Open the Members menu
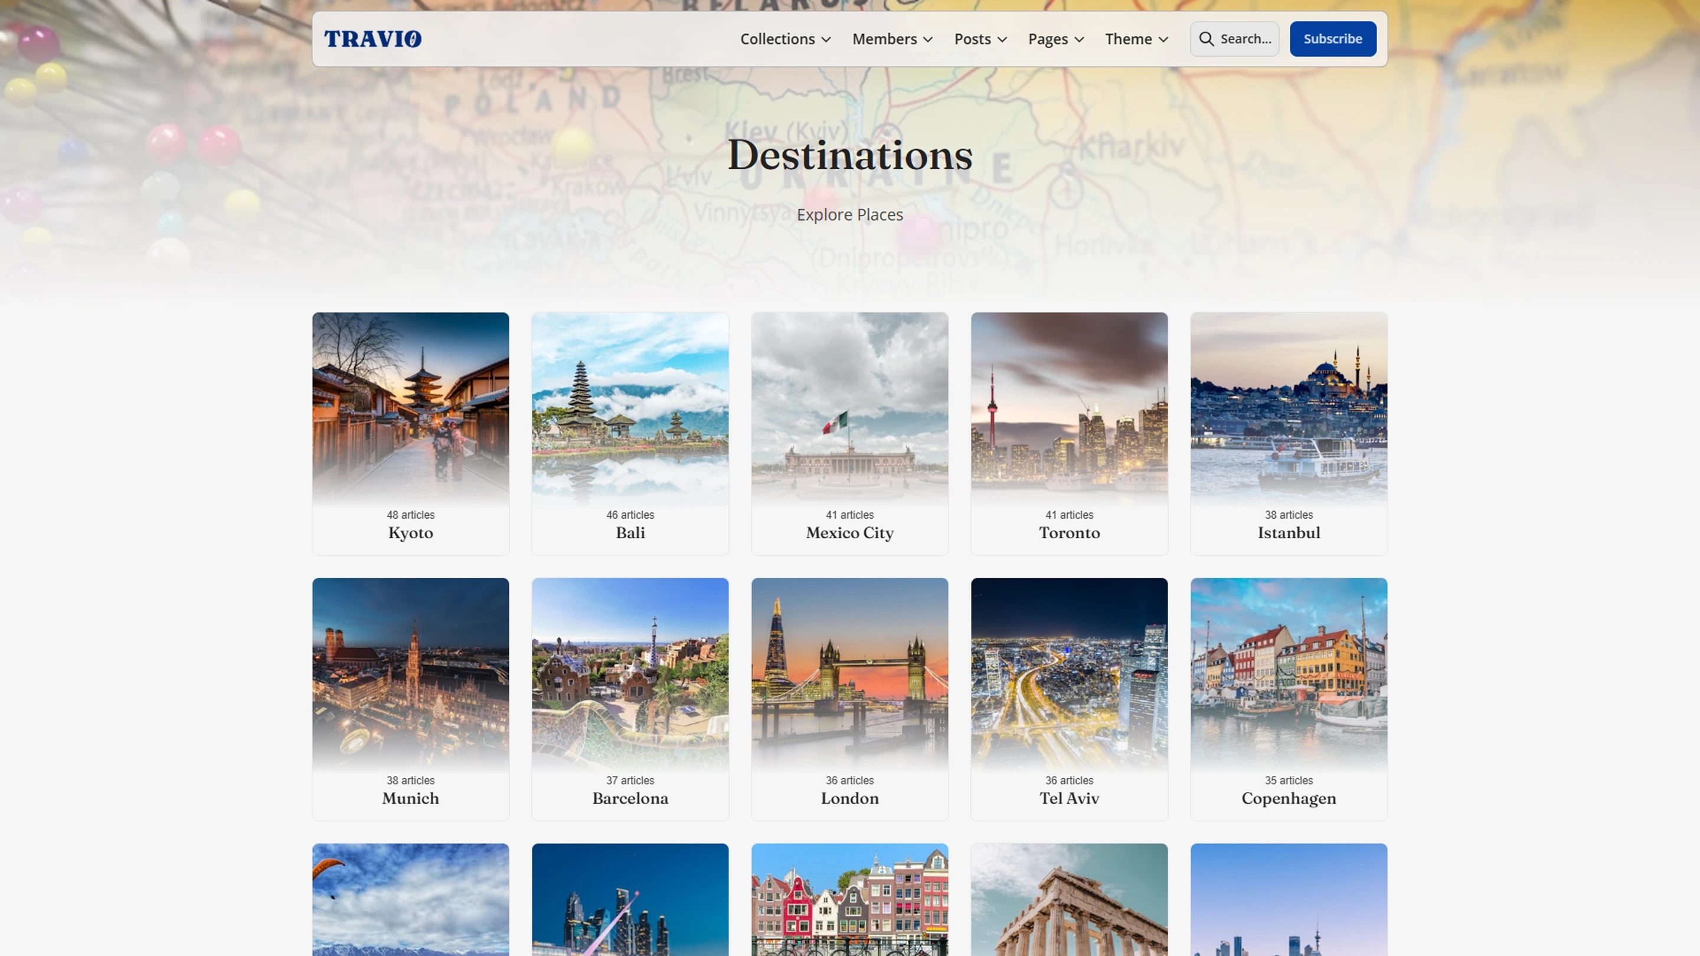The image size is (1700, 956). pos(892,39)
